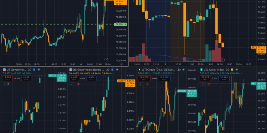267x133 pixels.
Task: Click the US flag icon on the US Government Bonds 10Y chart
Action: [x=71, y=70]
